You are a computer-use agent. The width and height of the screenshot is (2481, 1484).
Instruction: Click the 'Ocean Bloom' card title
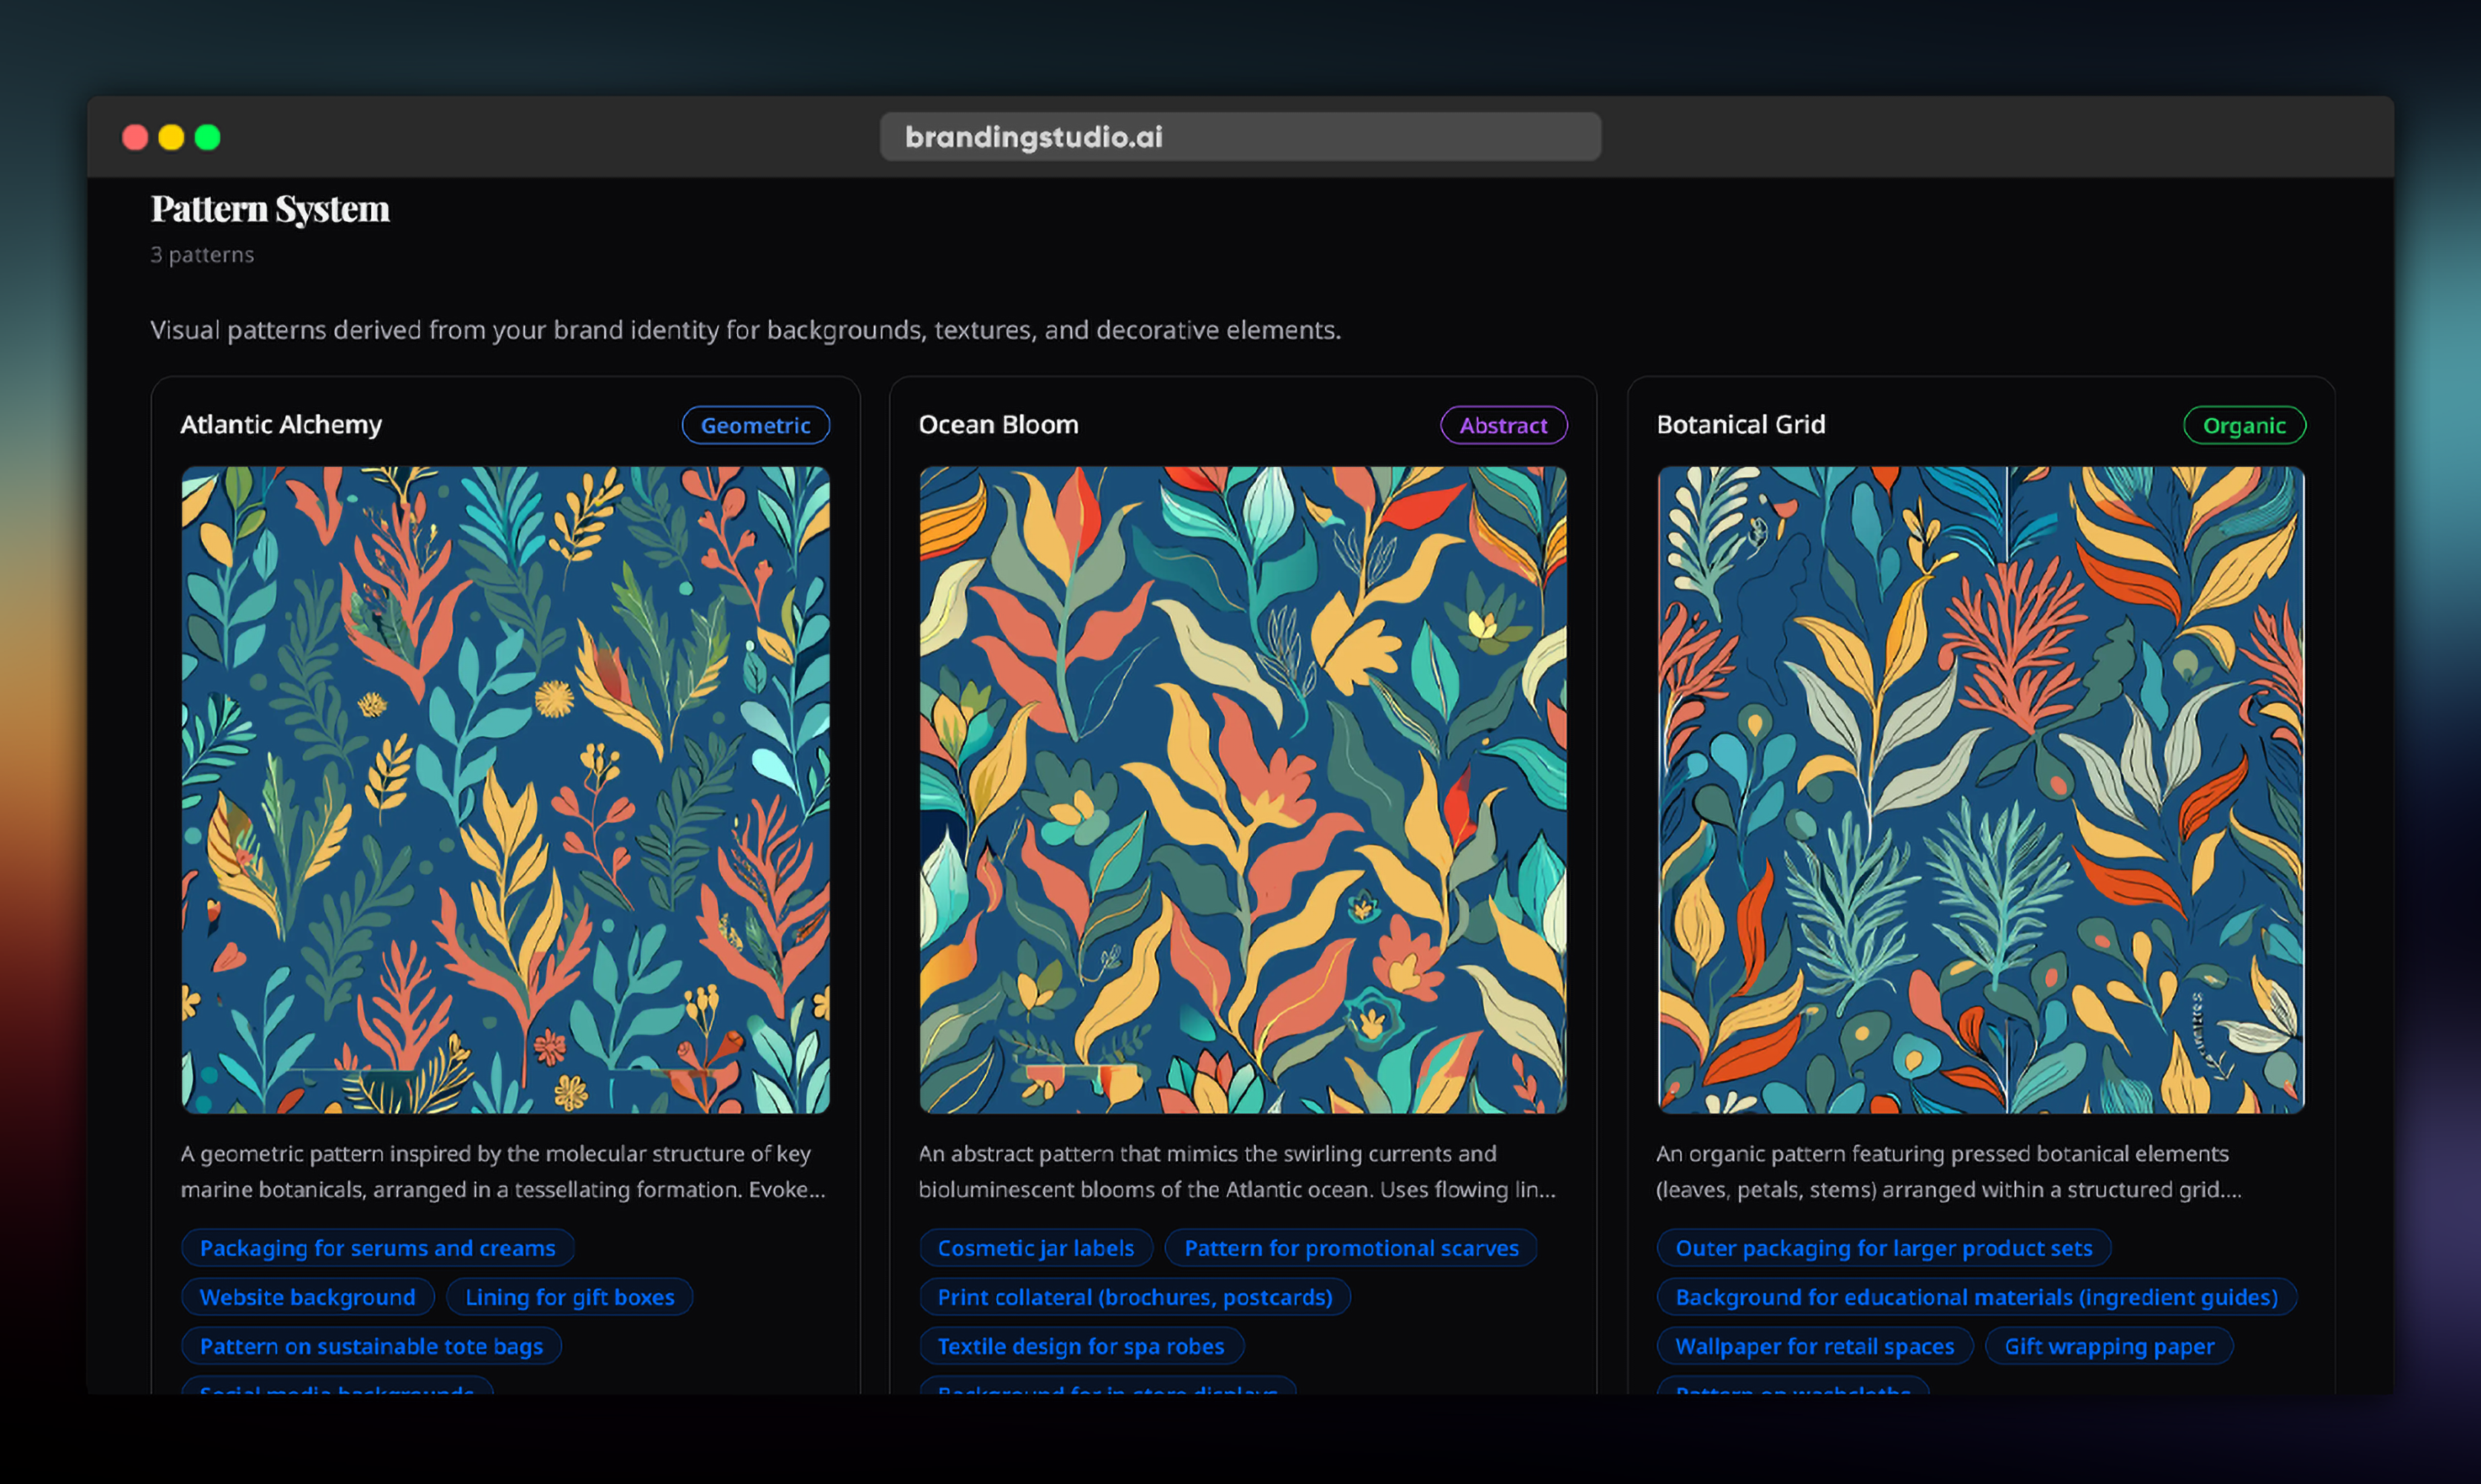[998, 425]
